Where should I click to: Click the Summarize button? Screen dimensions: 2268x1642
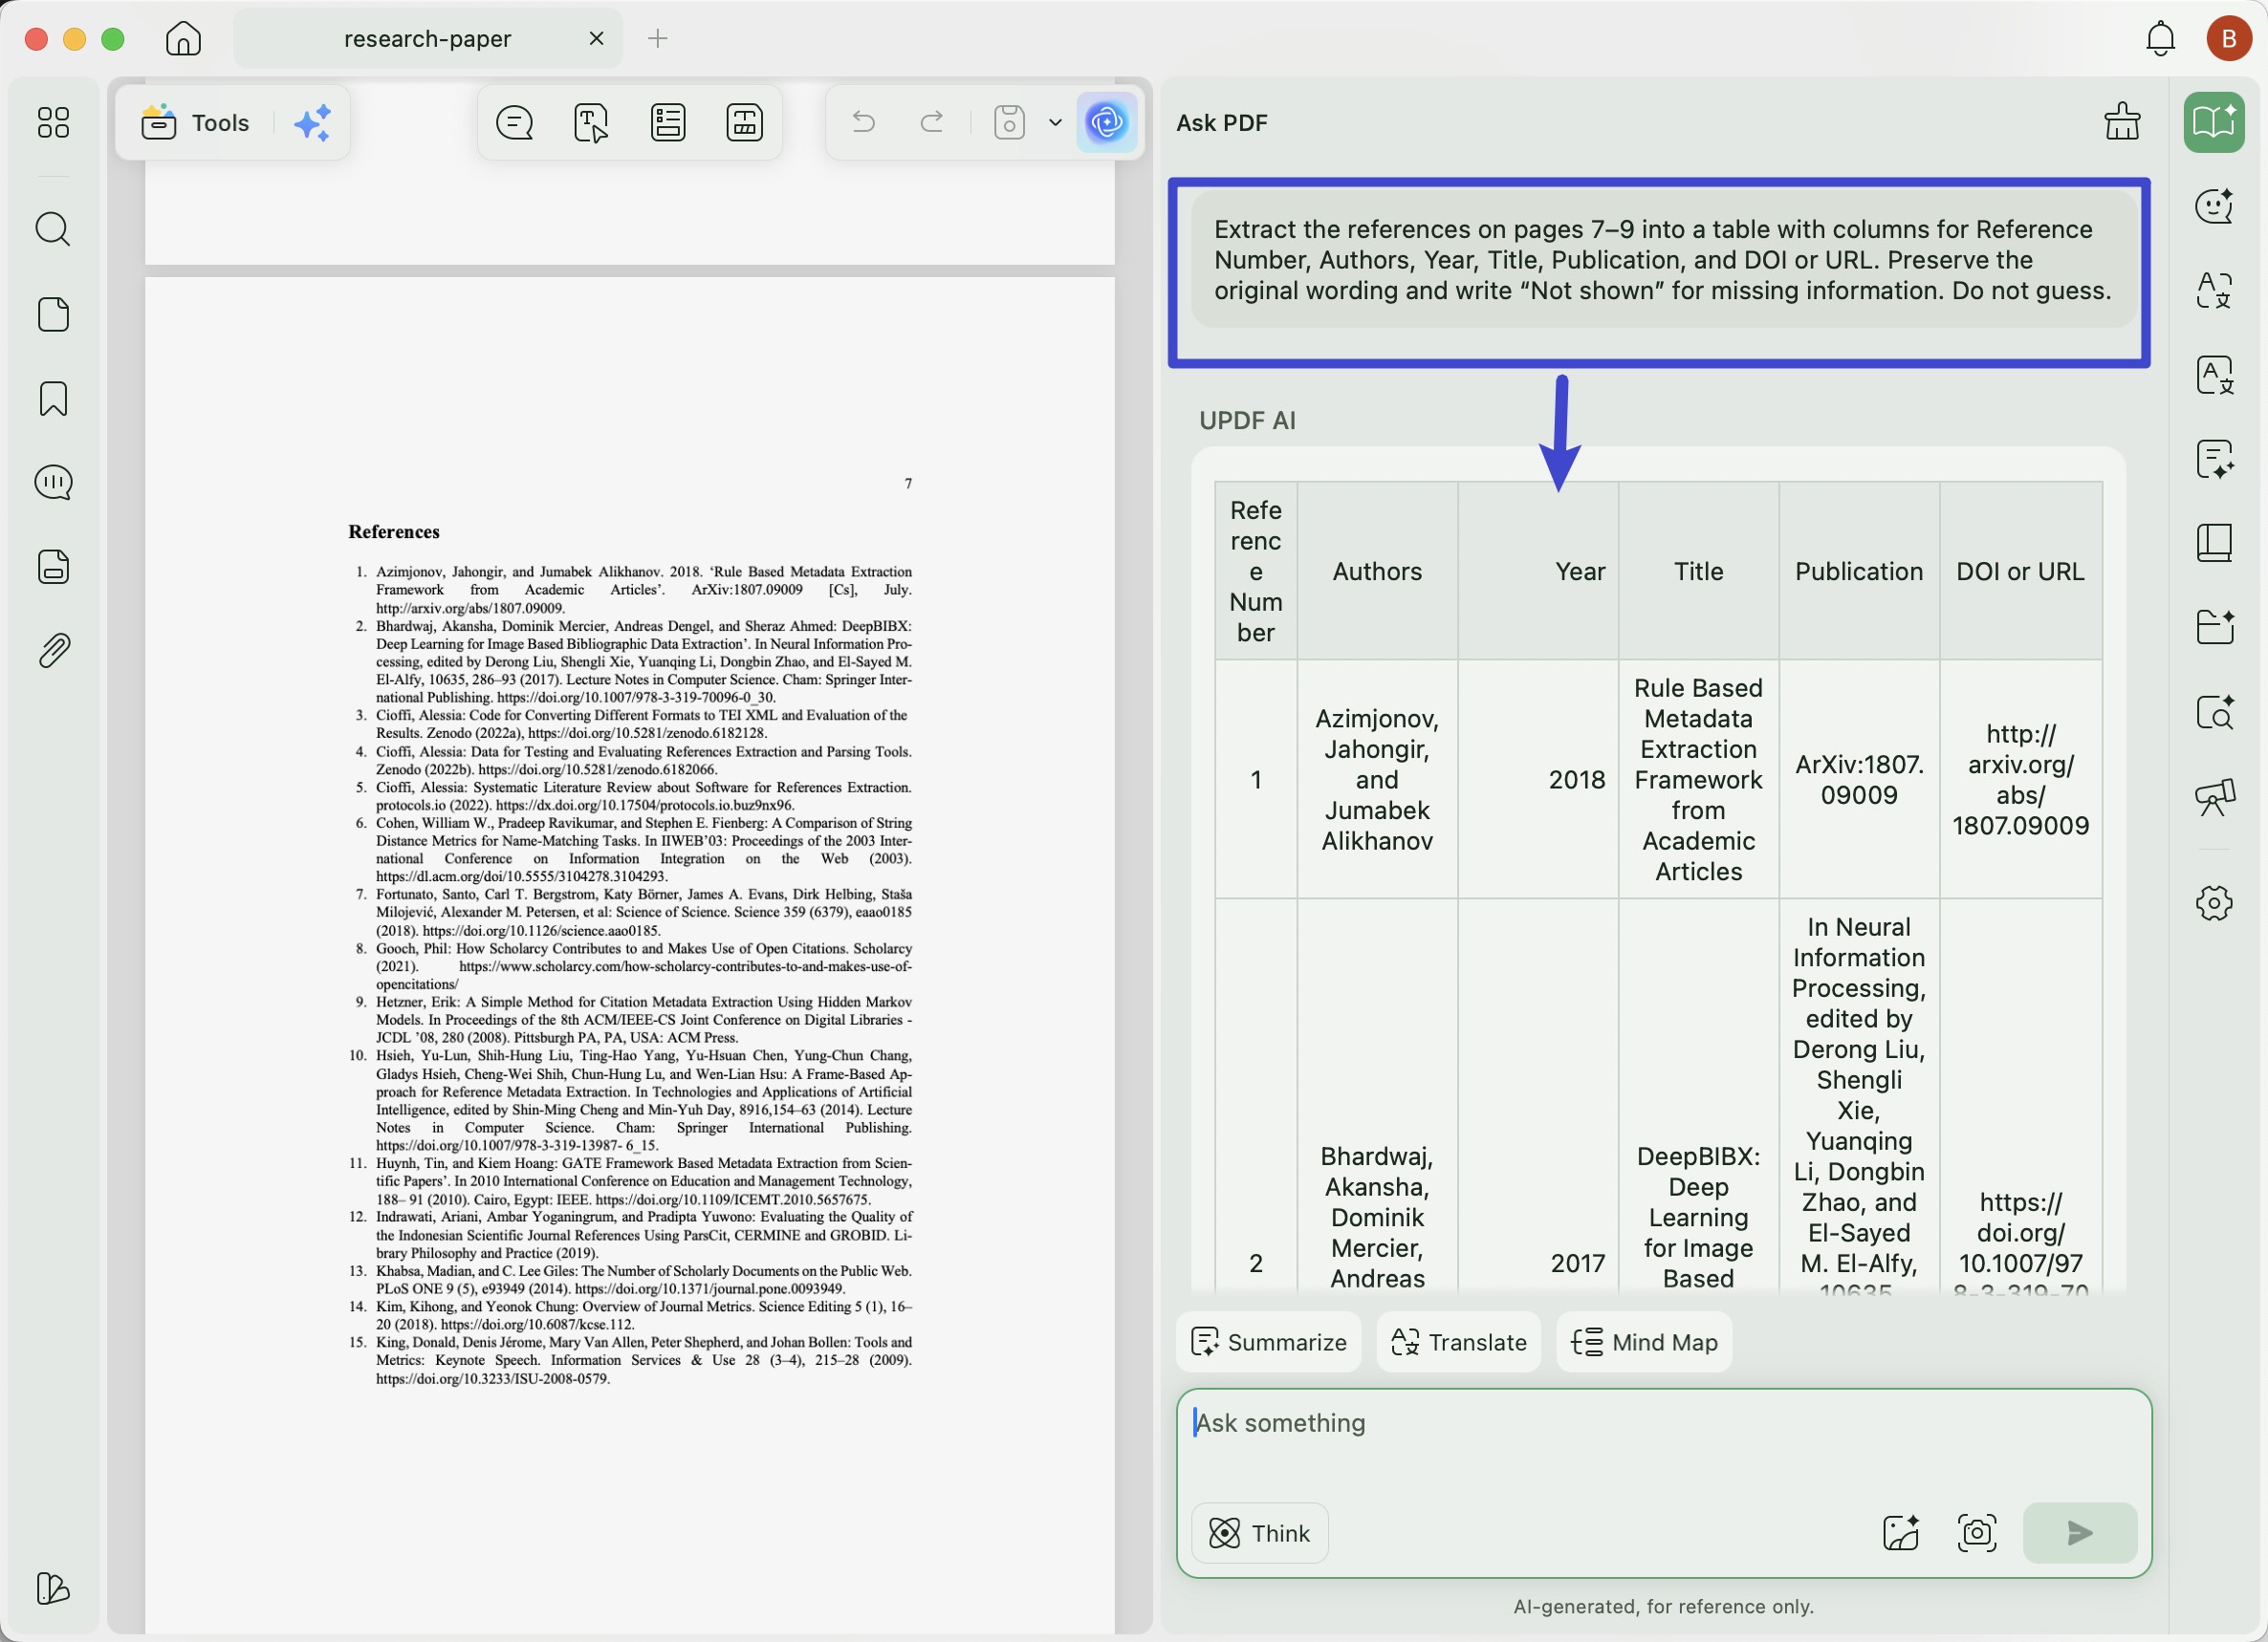[1269, 1342]
